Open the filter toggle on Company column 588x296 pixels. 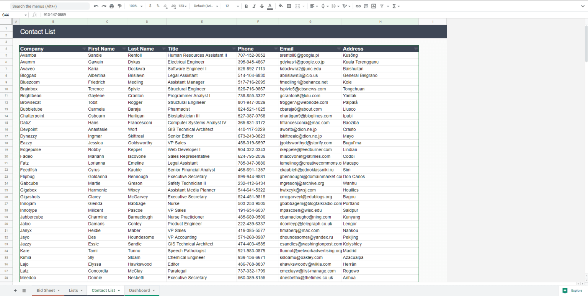pyautogui.click(x=84, y=49)
